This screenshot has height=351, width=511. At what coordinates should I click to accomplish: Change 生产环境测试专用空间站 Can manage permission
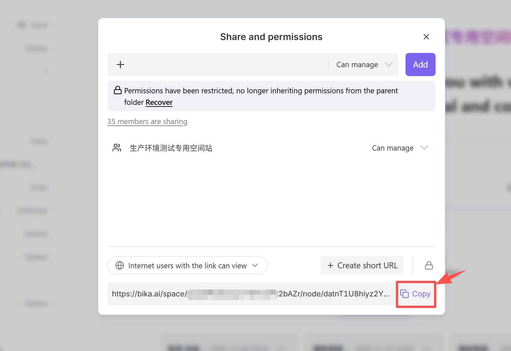click(x=393, y=148)
